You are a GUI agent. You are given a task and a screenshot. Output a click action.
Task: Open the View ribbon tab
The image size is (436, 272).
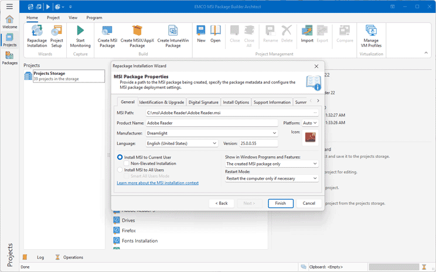pyautogui.click(x=73, y=18)
